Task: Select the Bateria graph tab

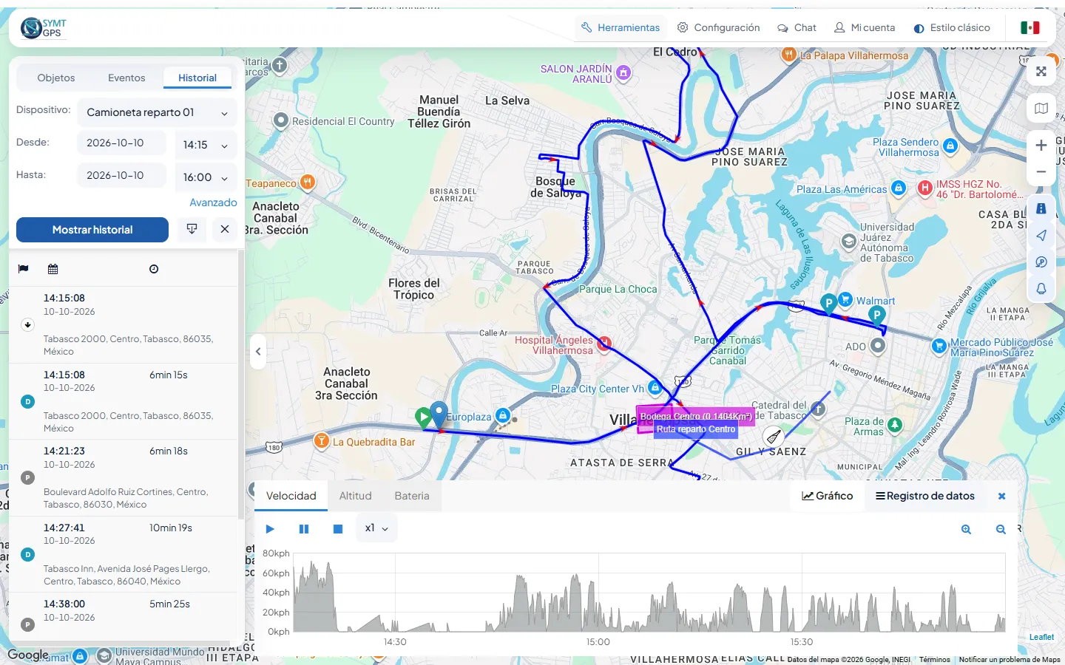Action: (x=412, y=496)
